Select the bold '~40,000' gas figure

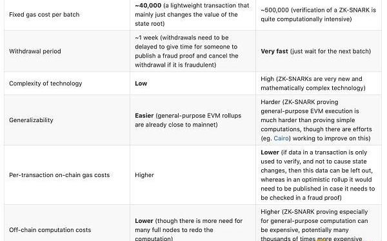[148, 5]
